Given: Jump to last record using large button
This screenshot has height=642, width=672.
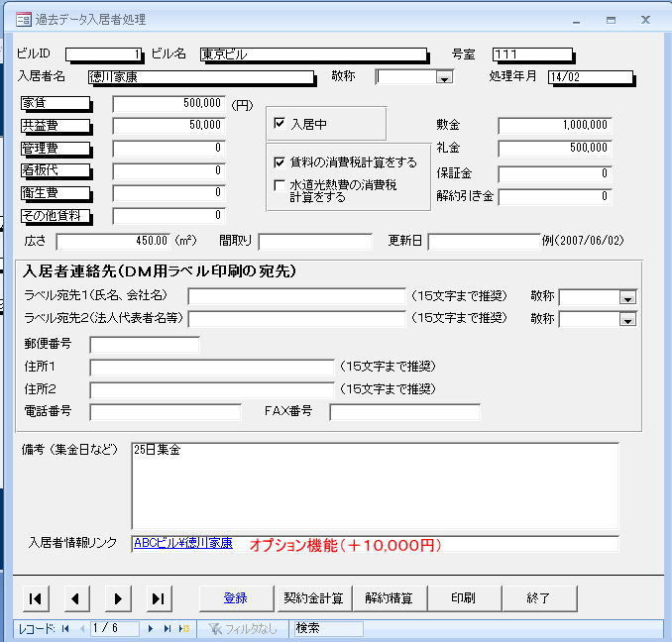Looking at the screenshot, I should pyautogui.click(x=159, y=598).
